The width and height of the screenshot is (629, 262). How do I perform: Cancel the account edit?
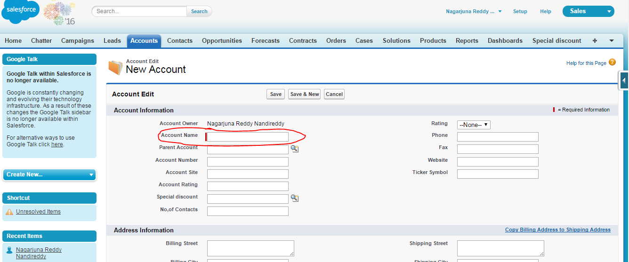click(334, 94)
